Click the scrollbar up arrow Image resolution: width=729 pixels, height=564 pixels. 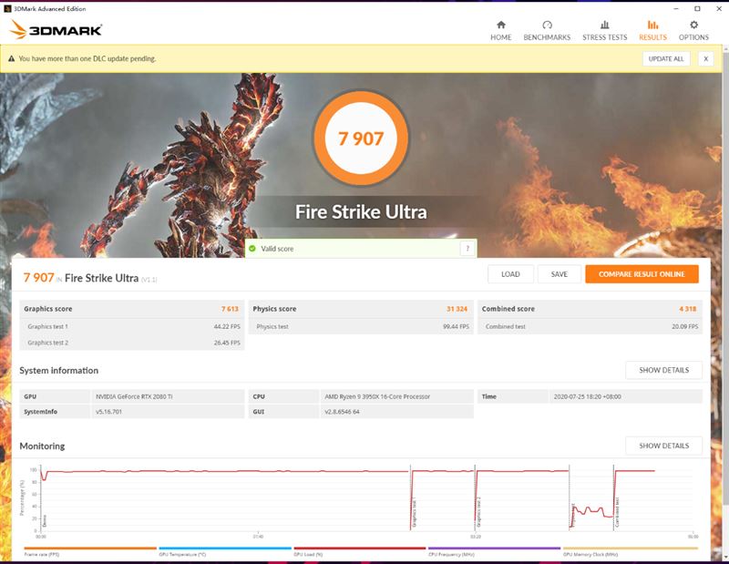(x=726, y=47)
